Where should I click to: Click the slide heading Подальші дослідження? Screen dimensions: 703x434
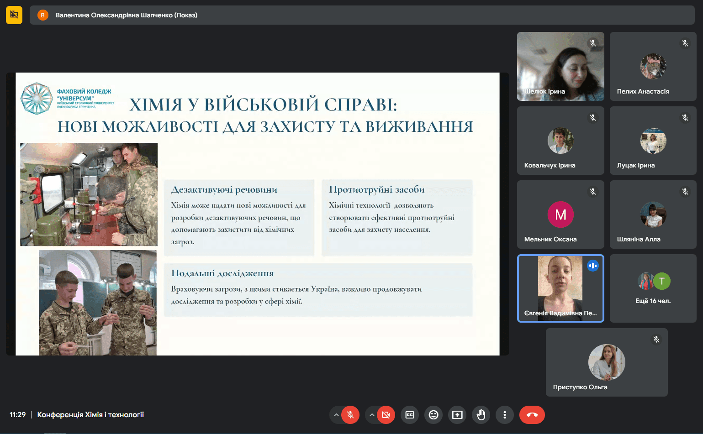[x=222, y=273]
